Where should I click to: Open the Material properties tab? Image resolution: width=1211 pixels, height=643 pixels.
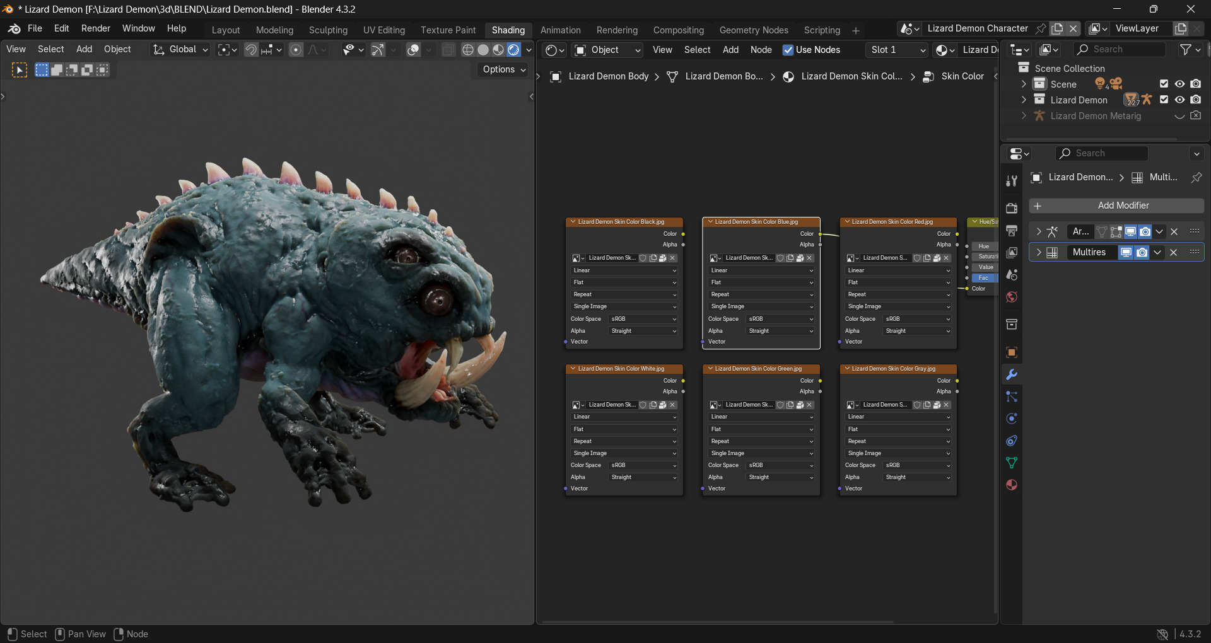click(x=1012, y=485)
